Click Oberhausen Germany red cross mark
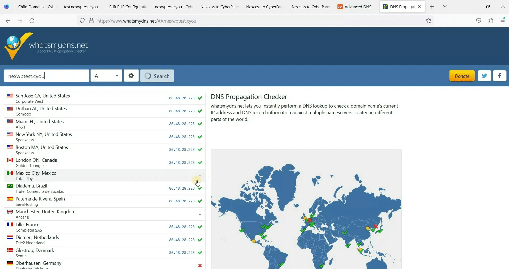The image size is (509, 269). click(200, 266)
